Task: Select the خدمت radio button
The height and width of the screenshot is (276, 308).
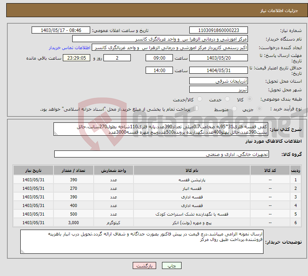Action: [x=227, y=99]
